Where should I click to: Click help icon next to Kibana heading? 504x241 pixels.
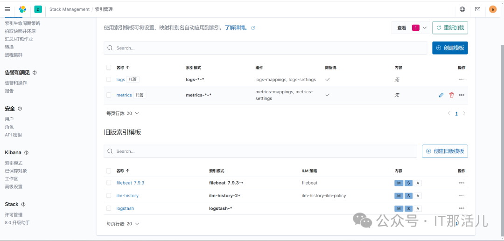26,152
